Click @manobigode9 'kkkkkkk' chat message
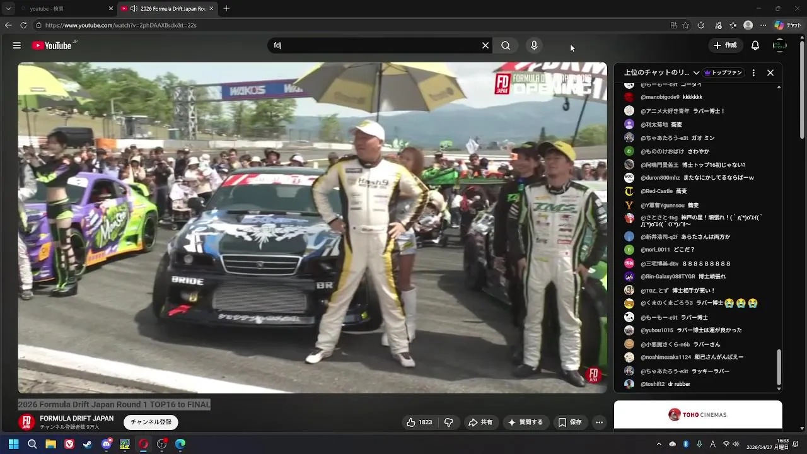The height and width of the screenshot is (454, 807). (x=671, y=97)
